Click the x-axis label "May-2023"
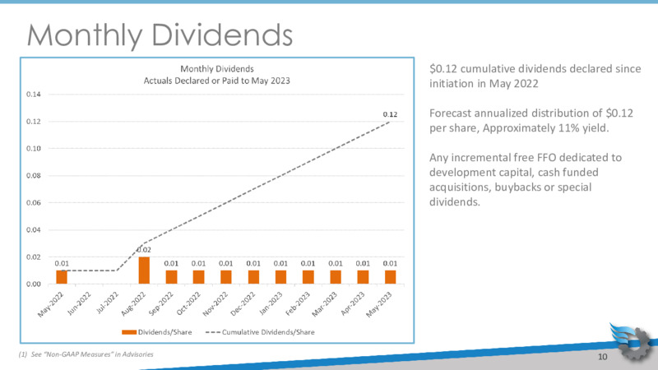658x370 pixels. (379, 304)
